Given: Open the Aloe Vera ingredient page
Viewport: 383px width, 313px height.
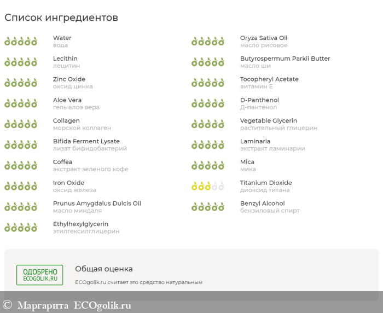Looking at the screenshot, I should 67,100.
